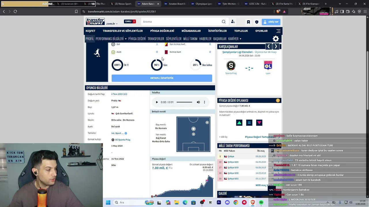
Task: Open audio player more options menu
Action: [x=204, y=102]
